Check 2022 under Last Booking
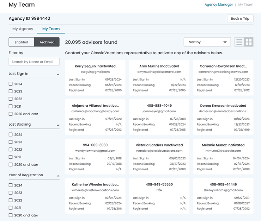This screenshot has width=261, height=221. (11, 150)
